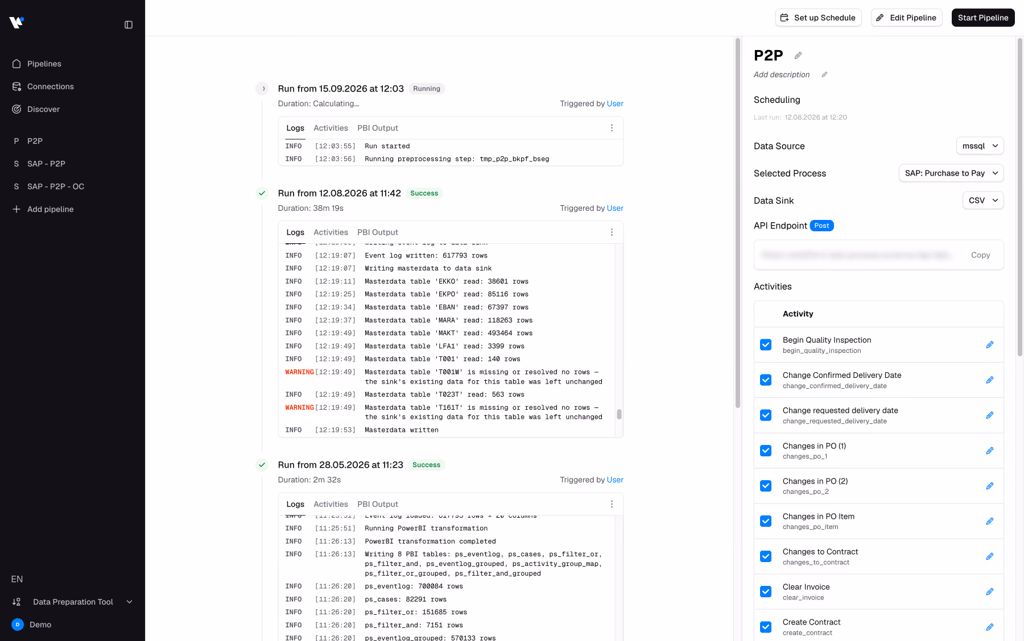Image resolution: width=1024 pixels, height=641 pixels.
Task: Open the Data Sink CSV dropdown
Action: tap(983, 201)
